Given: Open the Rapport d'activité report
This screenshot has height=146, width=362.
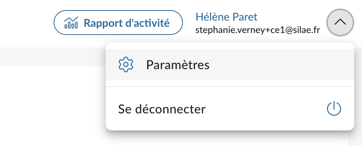Looking at the screenshot, I should (x=118, y=23).
